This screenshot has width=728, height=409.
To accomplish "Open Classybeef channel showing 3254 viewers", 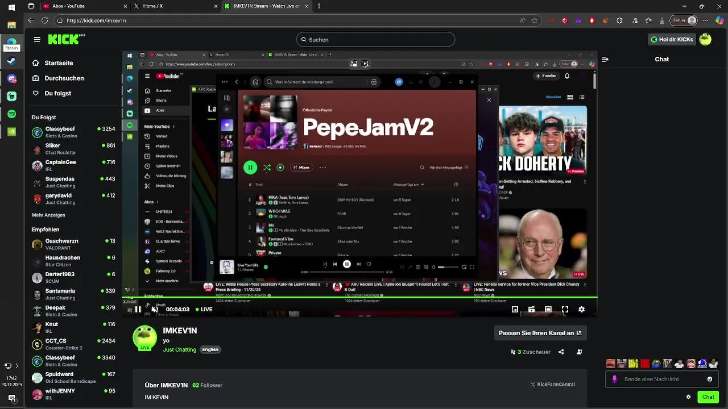I will click(73, 132).
